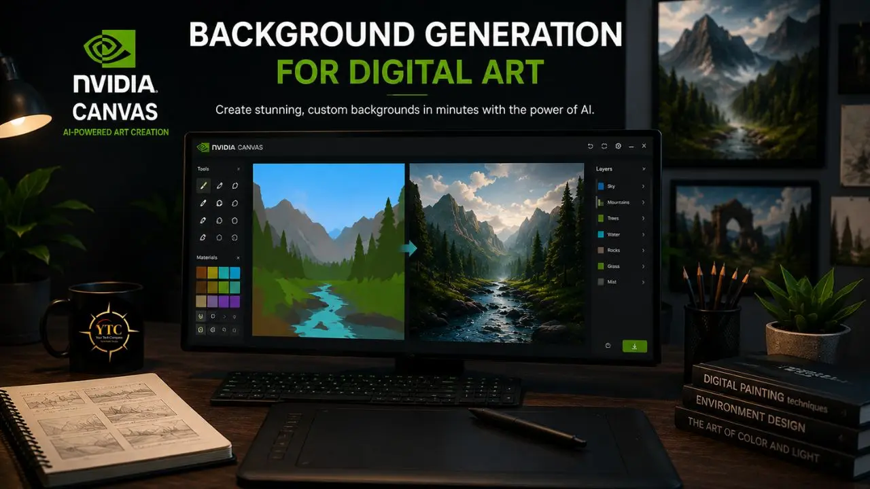Close the Materials panel with its X
The image size is (870, 489).
[x=238, y=258]
